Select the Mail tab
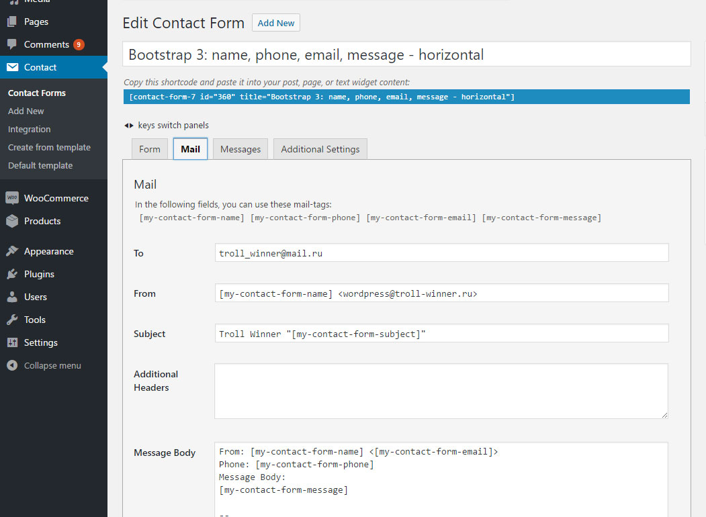Image resolution: width=706 pixels, height=517 pixels. pos(191,149)
